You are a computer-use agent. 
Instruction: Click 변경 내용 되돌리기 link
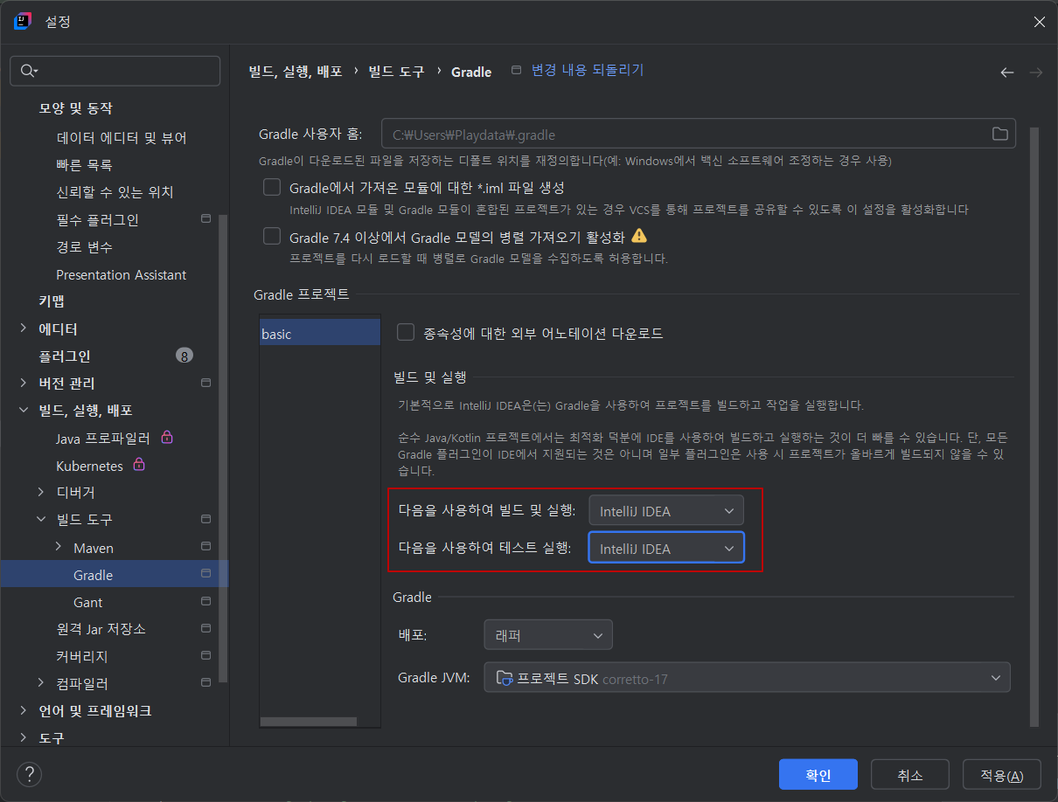(588, 70)
